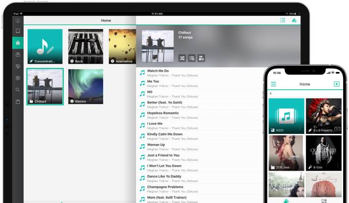The image size is (349, 203).
Task: Click the Home title on iPhone
Action: pos(305,84)
